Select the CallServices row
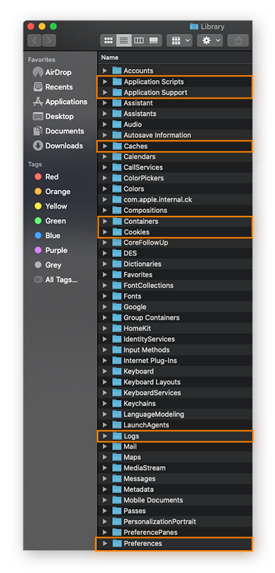 point(175,168)
